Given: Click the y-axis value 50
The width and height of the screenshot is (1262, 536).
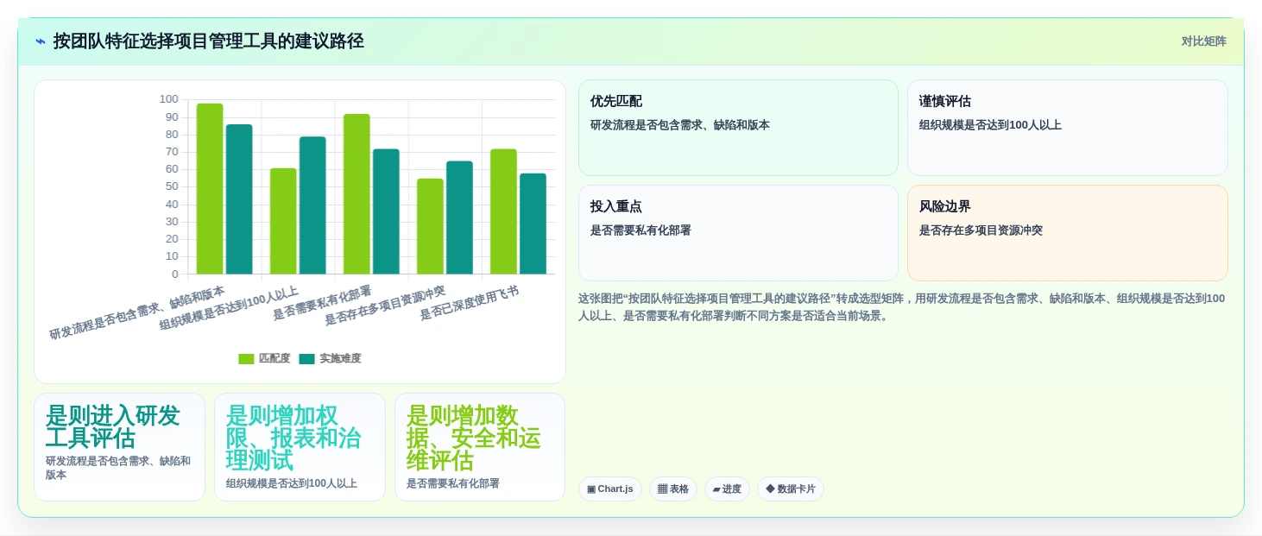Looking at the screenshot, I should pyautogui.click(x=172, y=186).
